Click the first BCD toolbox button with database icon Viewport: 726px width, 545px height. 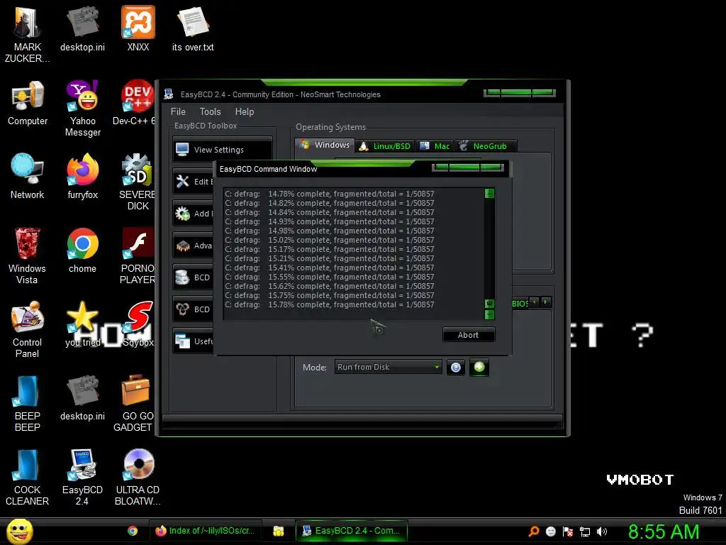pos(193,277)
